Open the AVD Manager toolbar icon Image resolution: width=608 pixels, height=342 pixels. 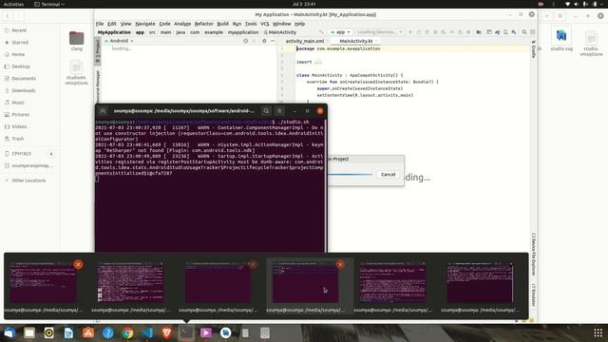tap(505, 32)
